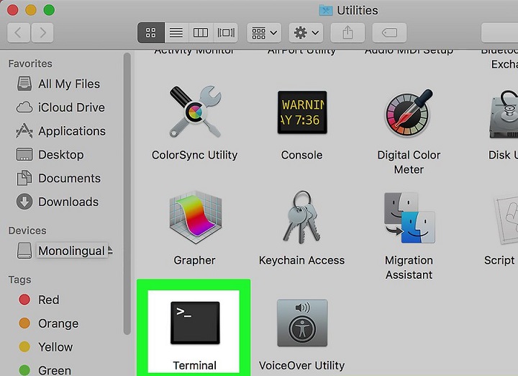
Task: Click the Migration Assistant label
Action: coord(409,267)
